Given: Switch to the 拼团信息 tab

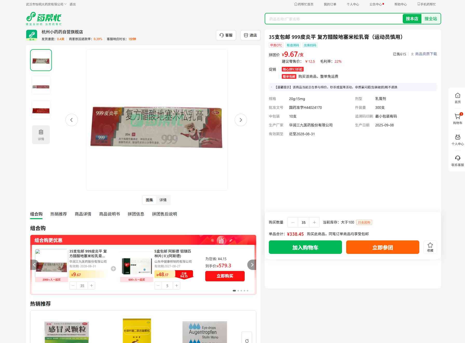Looking at the screenshot, I should coord(136,214).
